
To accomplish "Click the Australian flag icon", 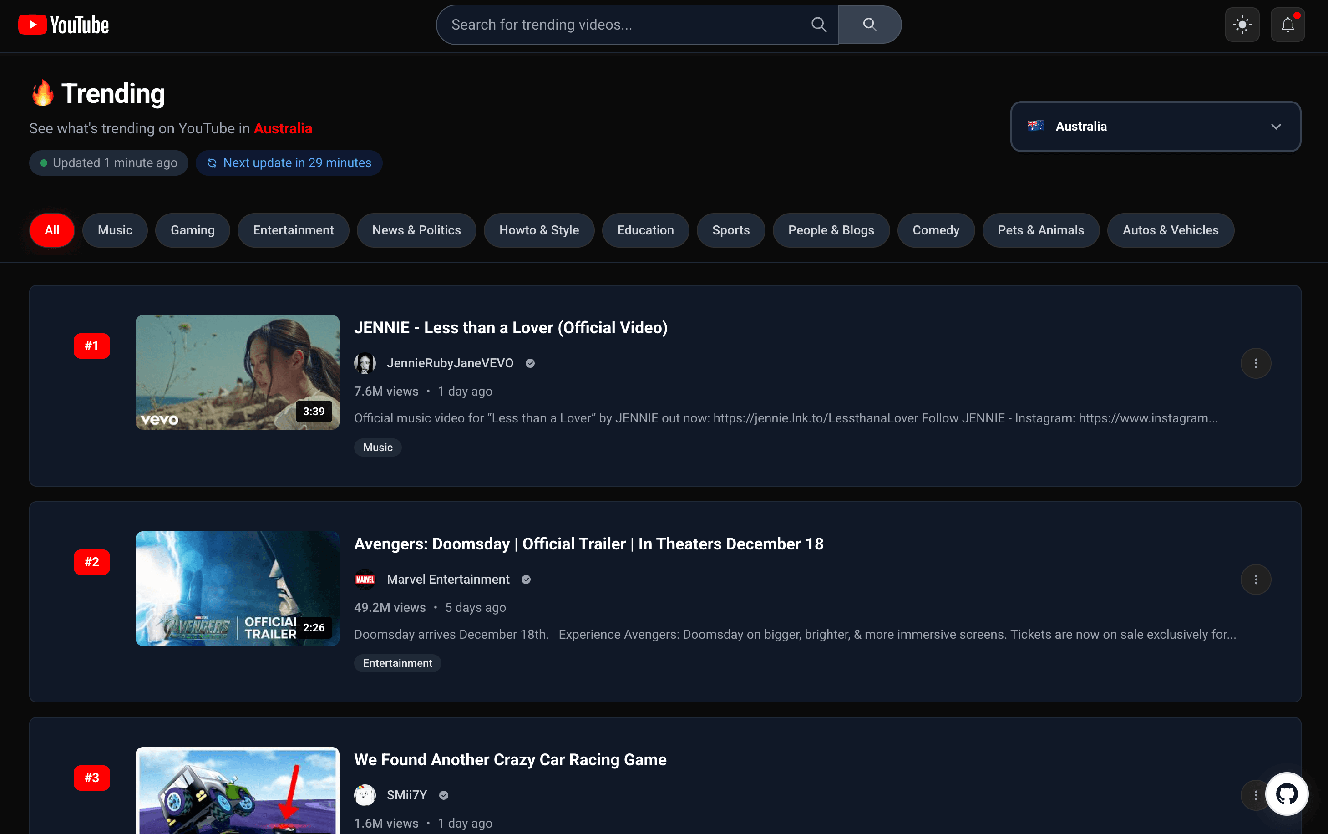I will tap(1035, 126).
